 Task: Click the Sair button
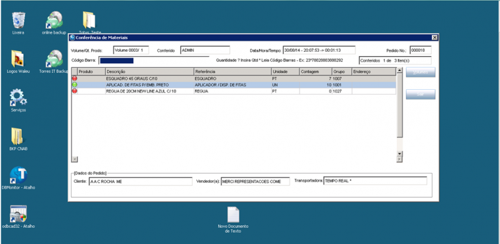[420, 94]
